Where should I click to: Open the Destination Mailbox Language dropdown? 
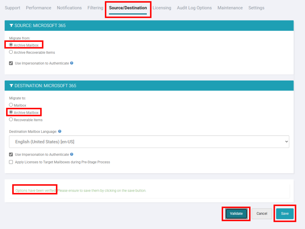pos(149,142)
